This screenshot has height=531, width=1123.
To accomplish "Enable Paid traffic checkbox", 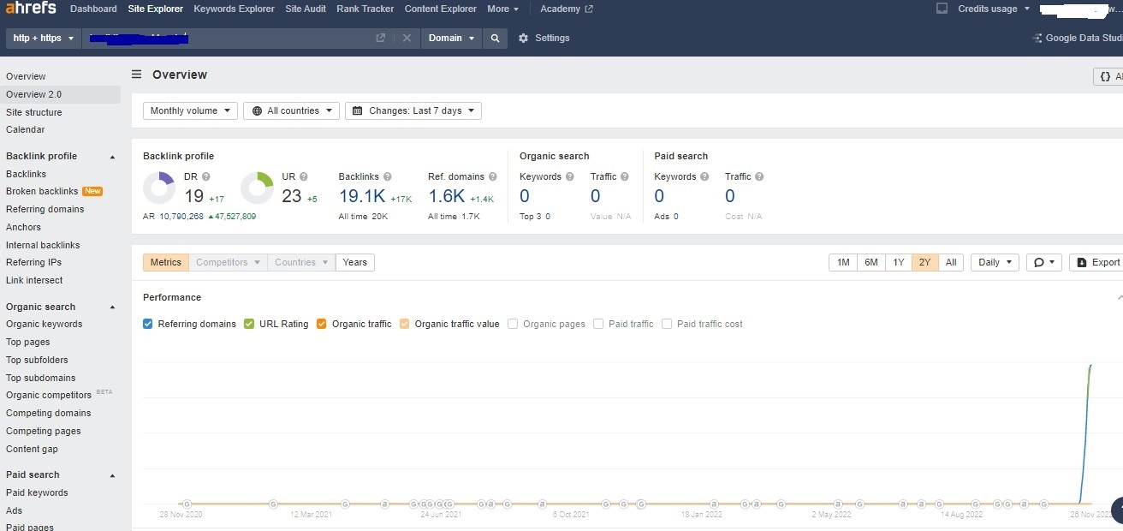I will pyautogui.click(x=598, y=324).
